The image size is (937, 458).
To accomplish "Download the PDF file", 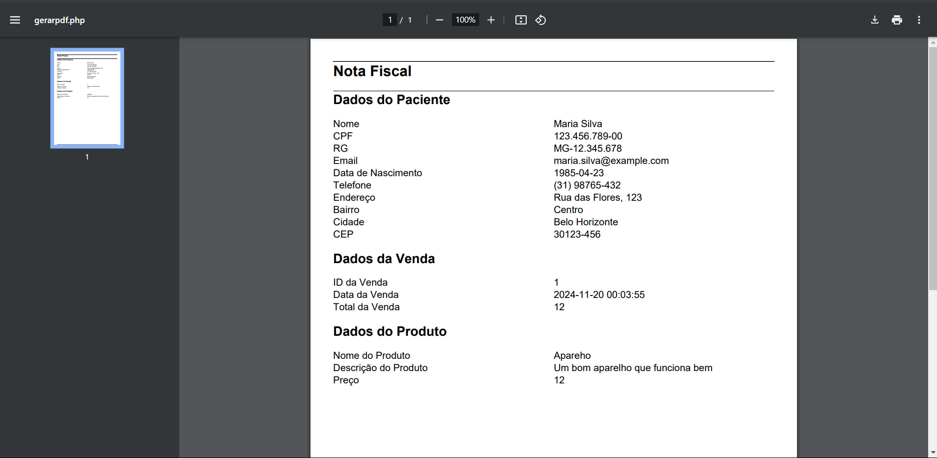I will [x=875, y=20].
